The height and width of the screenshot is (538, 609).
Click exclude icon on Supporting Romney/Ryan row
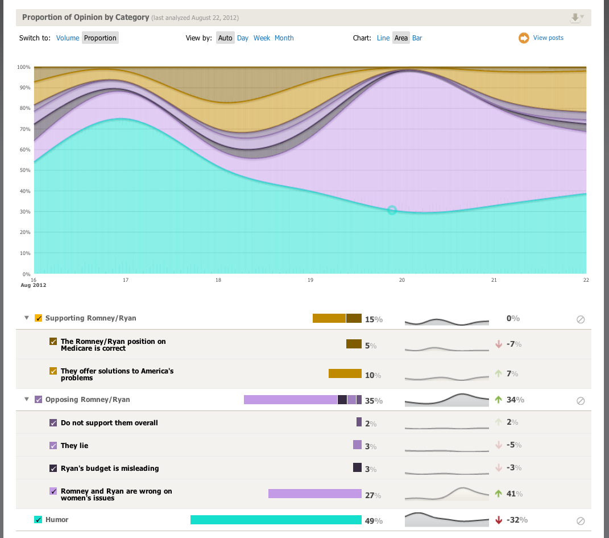[x=580, y=319]
